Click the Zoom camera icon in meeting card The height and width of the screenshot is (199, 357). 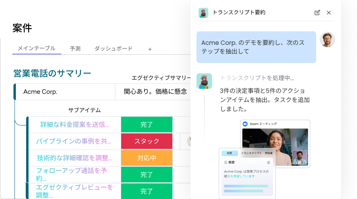point(245,124)
